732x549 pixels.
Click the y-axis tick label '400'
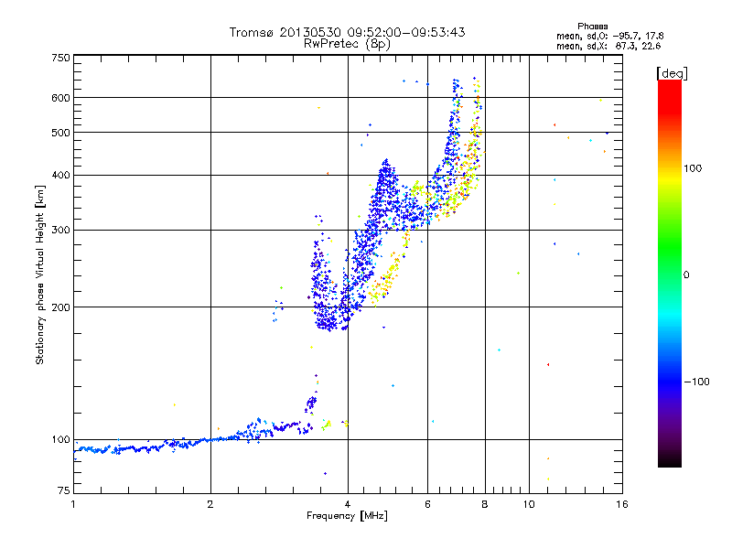click(60, 176)
